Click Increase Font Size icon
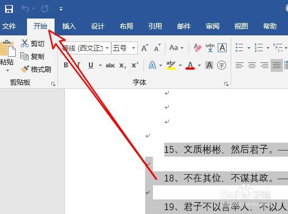 coord(145,48)
